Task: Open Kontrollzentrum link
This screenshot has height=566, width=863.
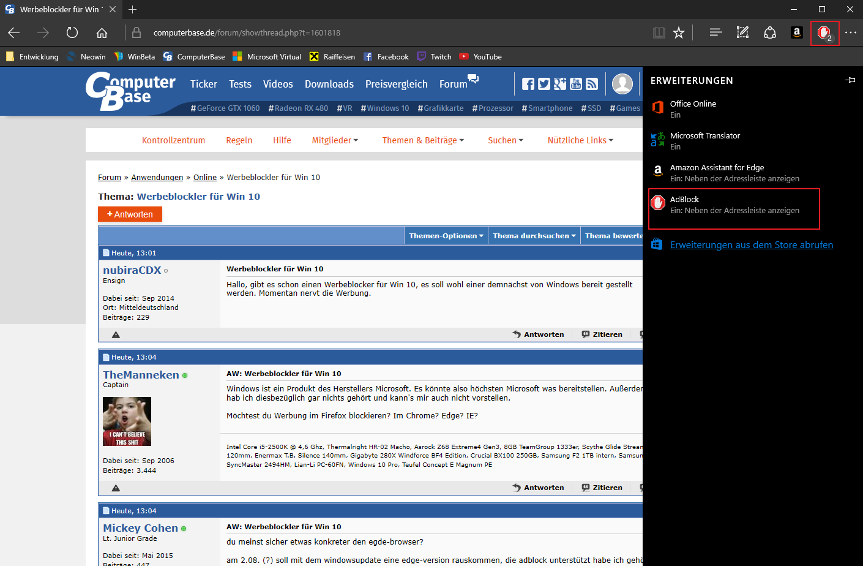Action: 174,140
